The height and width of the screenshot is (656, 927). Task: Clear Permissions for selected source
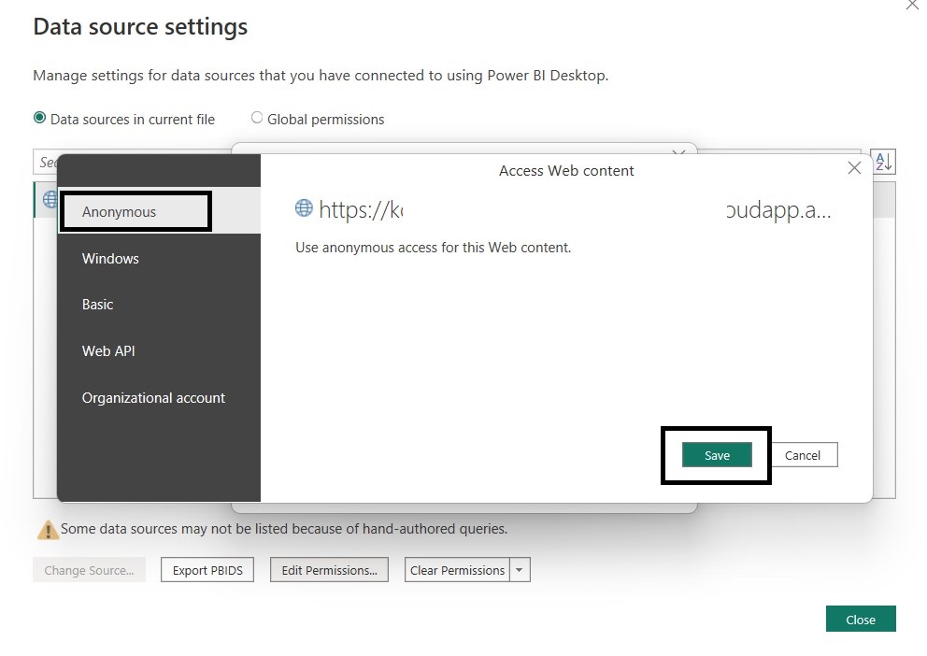pyautogui.click(x=457, y=570)
